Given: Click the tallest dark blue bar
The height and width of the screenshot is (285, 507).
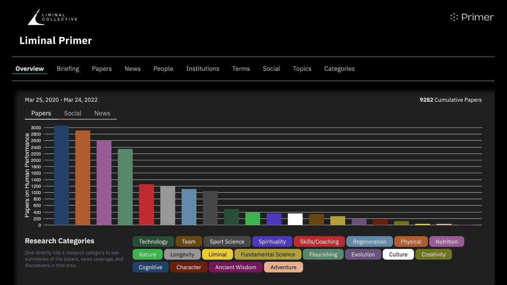Looking at the screenshot, I should tap(61, 175).
